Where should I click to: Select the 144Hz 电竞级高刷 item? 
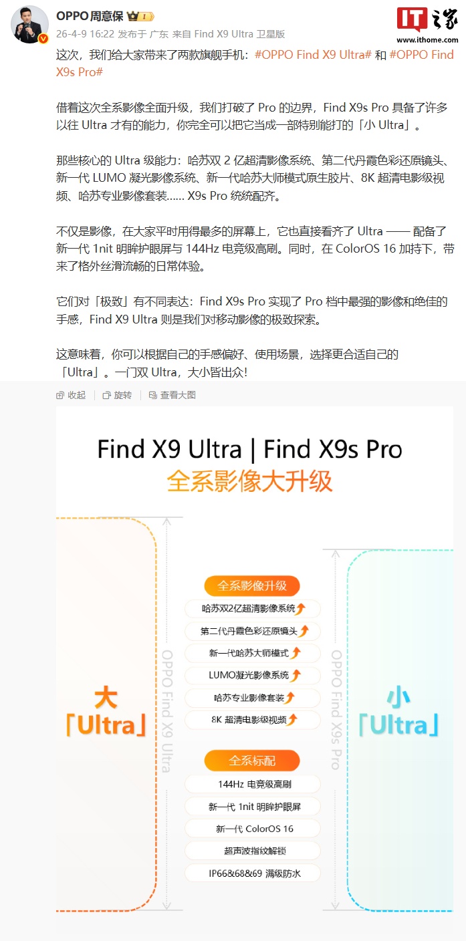tap(252, 784)
